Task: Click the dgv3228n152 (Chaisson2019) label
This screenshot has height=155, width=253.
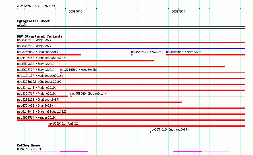Action: coord(39,82)
